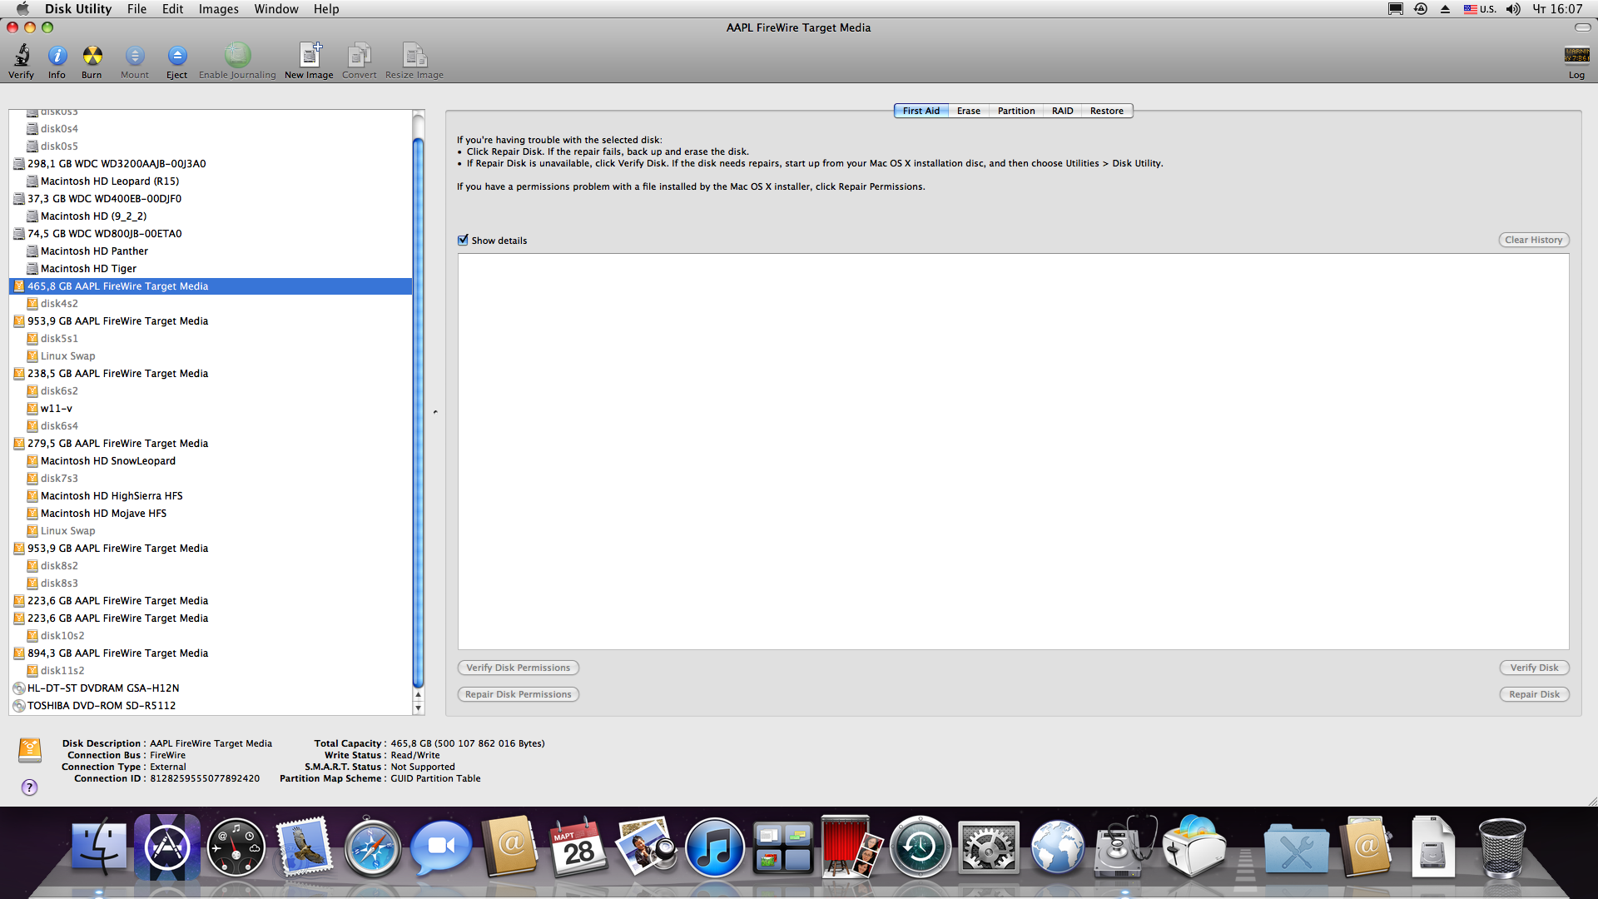Open the Log icon in toolbar

(1576, 57)
